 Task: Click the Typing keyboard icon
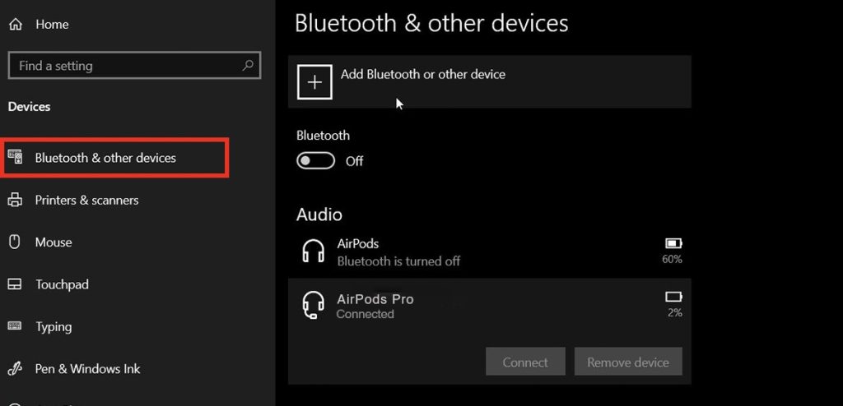pos(15,326)
